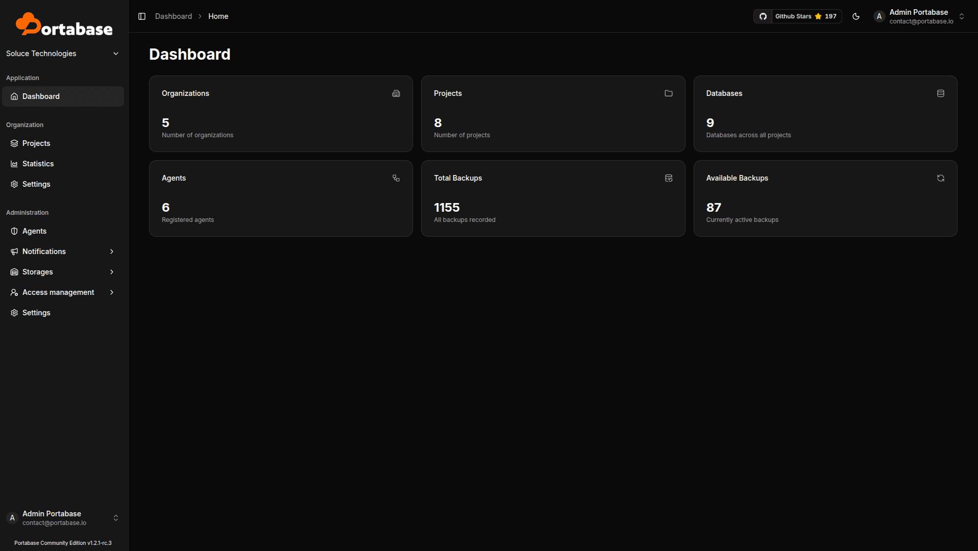This screenshot has width=978, height=551.
Task: Open the Statistics page
Action: click(x=38, y=164)
